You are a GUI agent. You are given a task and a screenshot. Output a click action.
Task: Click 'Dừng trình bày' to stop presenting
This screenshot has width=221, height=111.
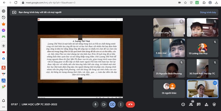pyautogui.click(x=207, y=12)
